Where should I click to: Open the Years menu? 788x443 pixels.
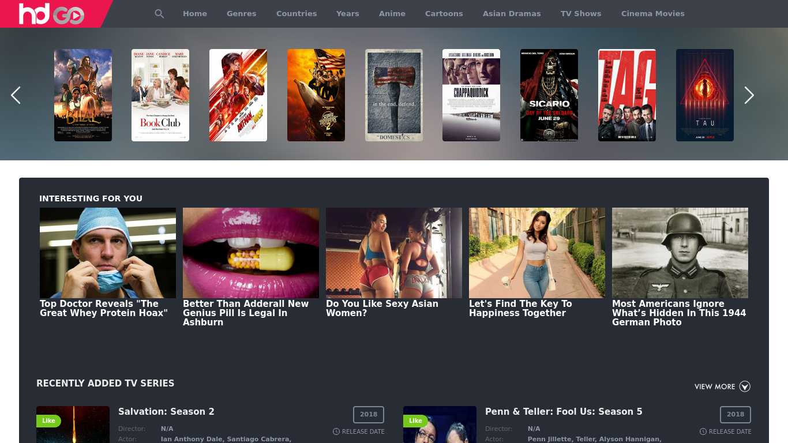(347, 14)
